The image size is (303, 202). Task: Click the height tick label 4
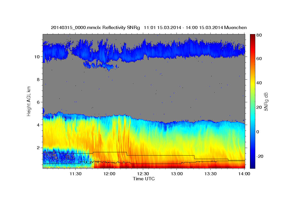[x=38, y=125]
